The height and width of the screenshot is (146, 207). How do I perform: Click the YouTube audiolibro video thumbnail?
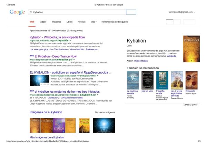[39, 81]
